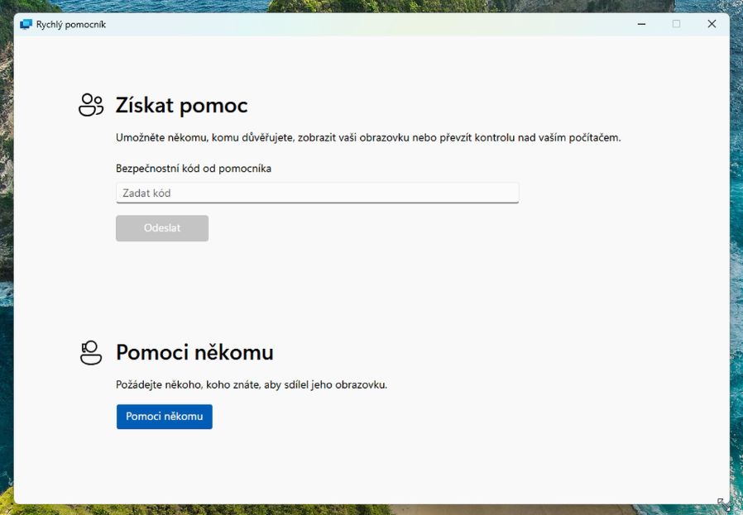743x515 pixels.
Task: Click the Získat pomoc heading
Action: (x=181, y=105)
